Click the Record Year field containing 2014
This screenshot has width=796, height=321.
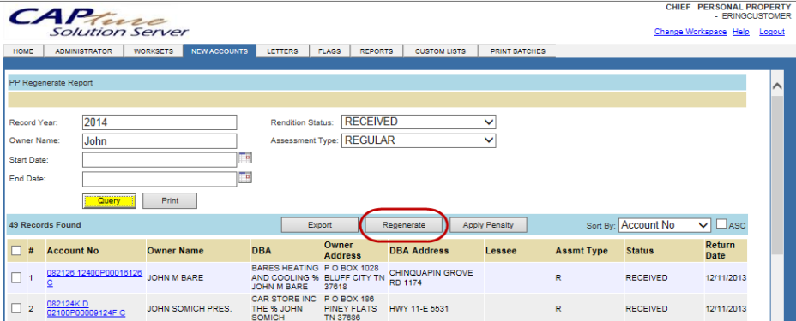click(160, 122)
